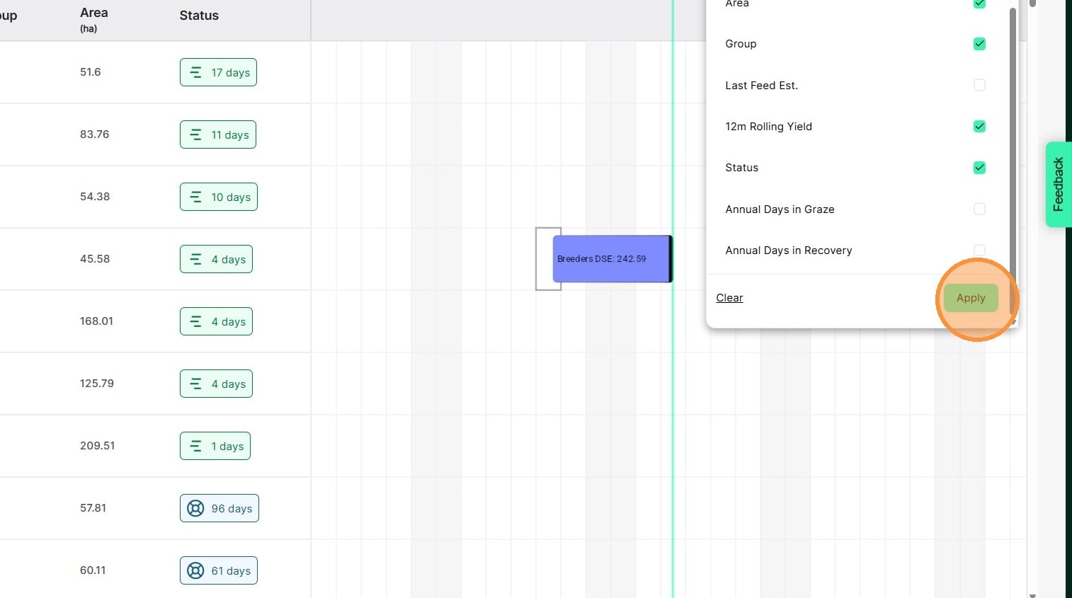Click the Area (ha) column header
The image size is (1072, 598).
click(x=94, y=20)
